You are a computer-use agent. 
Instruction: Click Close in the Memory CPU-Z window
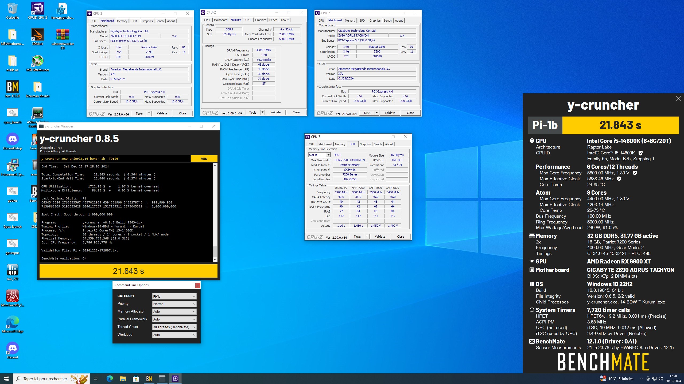[296, 112]
